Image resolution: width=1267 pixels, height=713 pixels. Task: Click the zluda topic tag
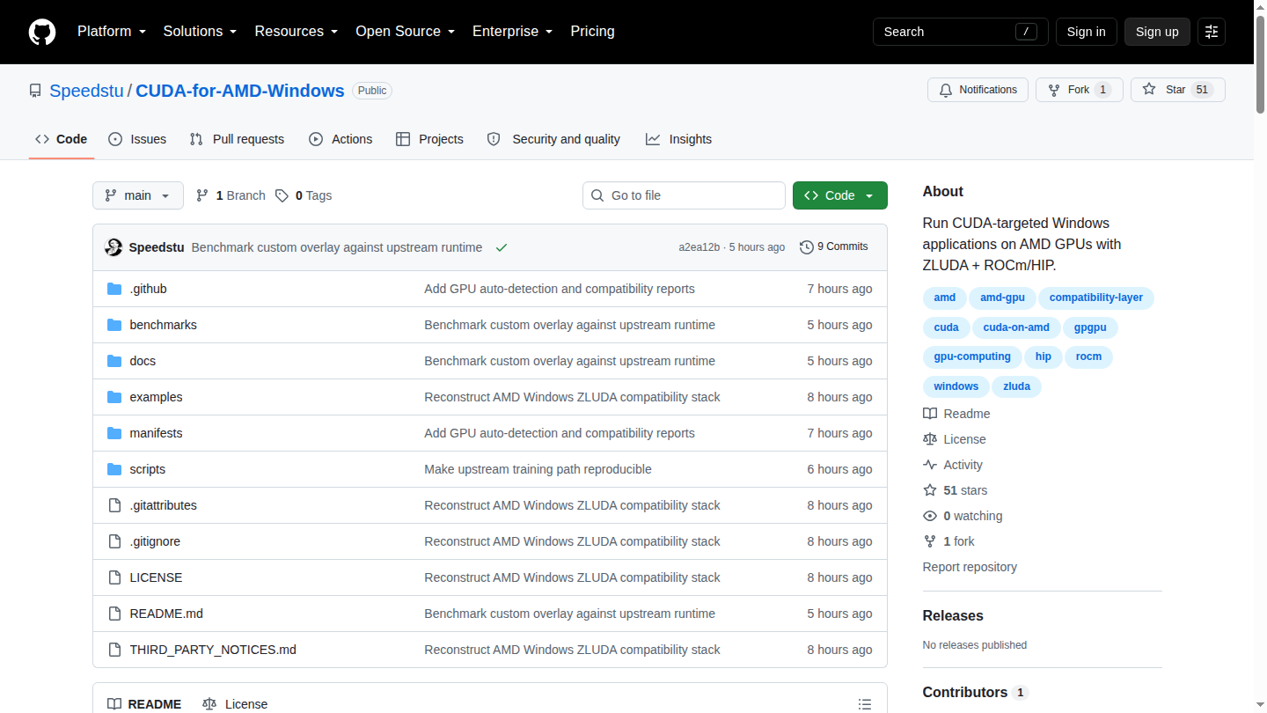pos(1016,386)
